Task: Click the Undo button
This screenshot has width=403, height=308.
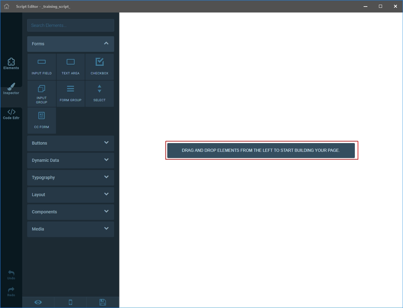Action: coord(11,275)
